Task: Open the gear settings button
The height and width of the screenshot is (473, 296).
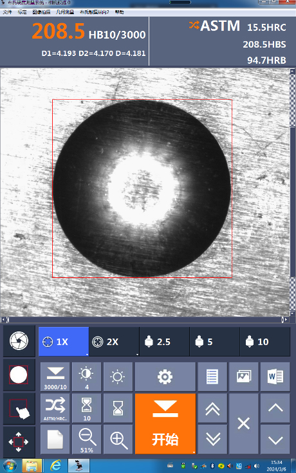Action: [x=165, y=376]
